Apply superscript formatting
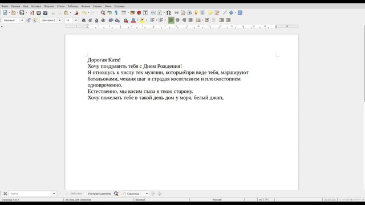Image resolution: width=365 pixels, height=205 pixels. click(x=111, y=20)
